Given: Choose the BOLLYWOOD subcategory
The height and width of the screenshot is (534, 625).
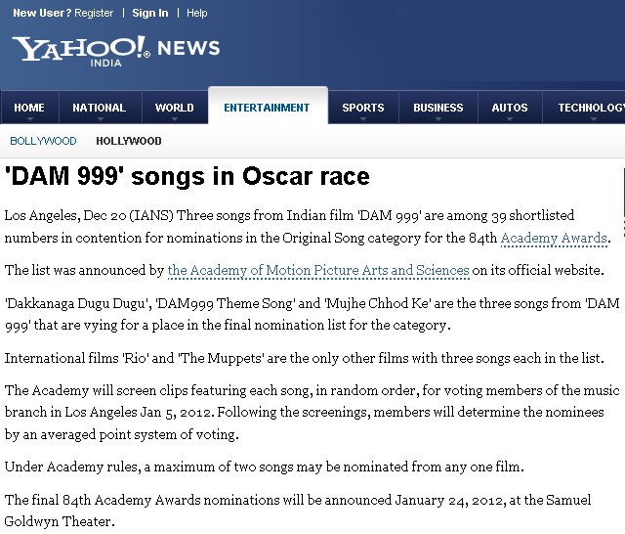Looking at the screenshot, I should [43, 141].
